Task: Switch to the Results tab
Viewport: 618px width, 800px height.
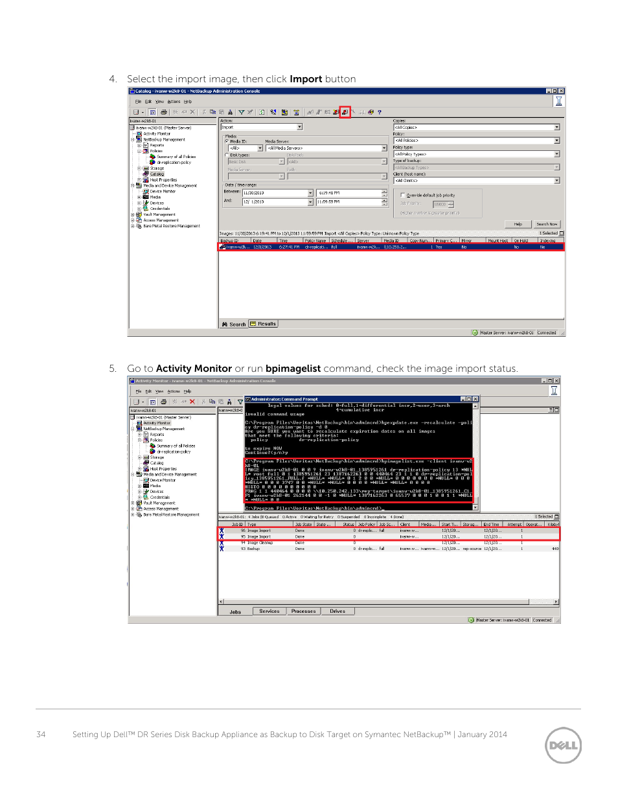Action: 263,324
